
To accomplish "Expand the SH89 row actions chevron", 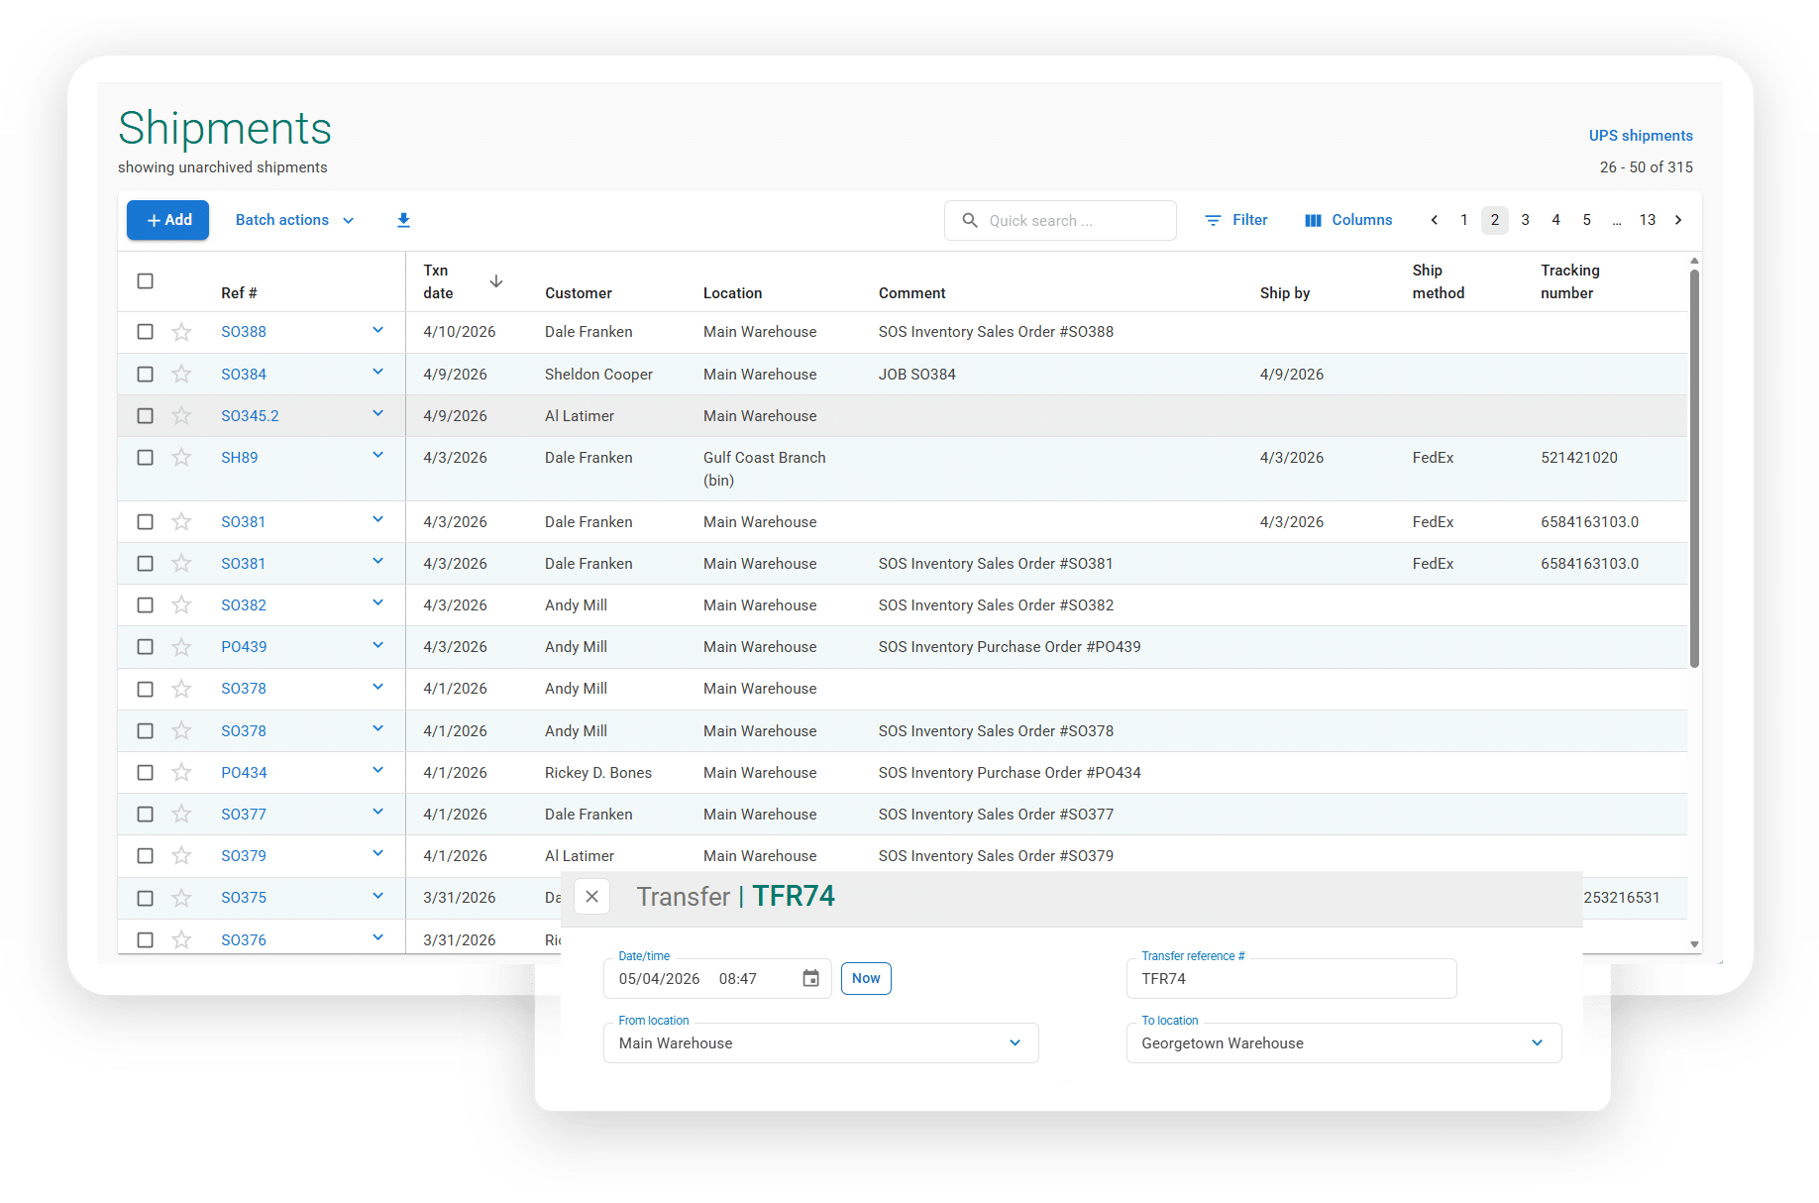I will pos(377,456).
